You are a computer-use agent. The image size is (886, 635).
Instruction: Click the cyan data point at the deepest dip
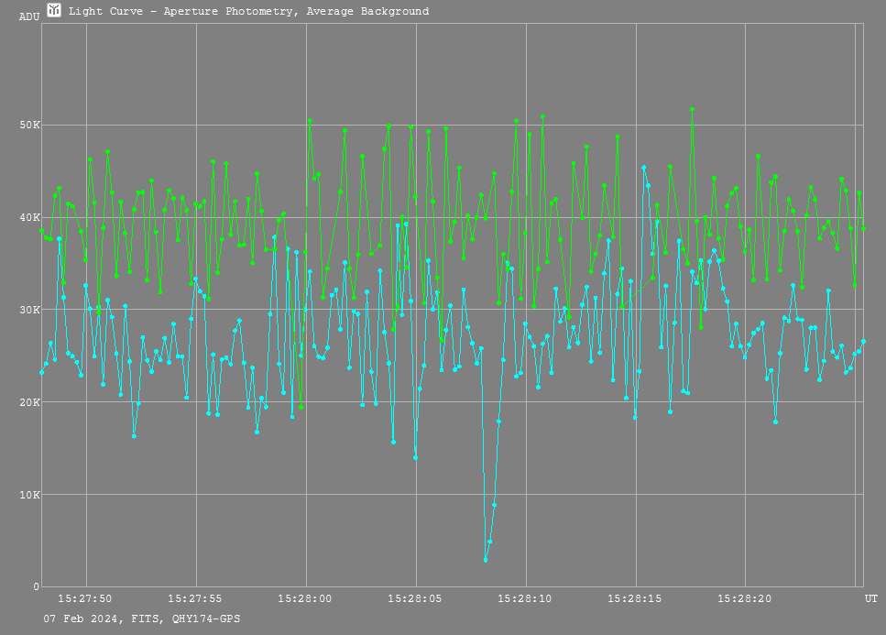click(x=486, y=560)
